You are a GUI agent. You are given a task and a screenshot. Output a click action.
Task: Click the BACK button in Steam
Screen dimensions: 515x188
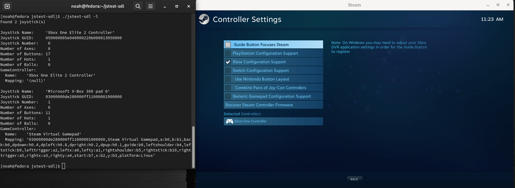(354, 179)
